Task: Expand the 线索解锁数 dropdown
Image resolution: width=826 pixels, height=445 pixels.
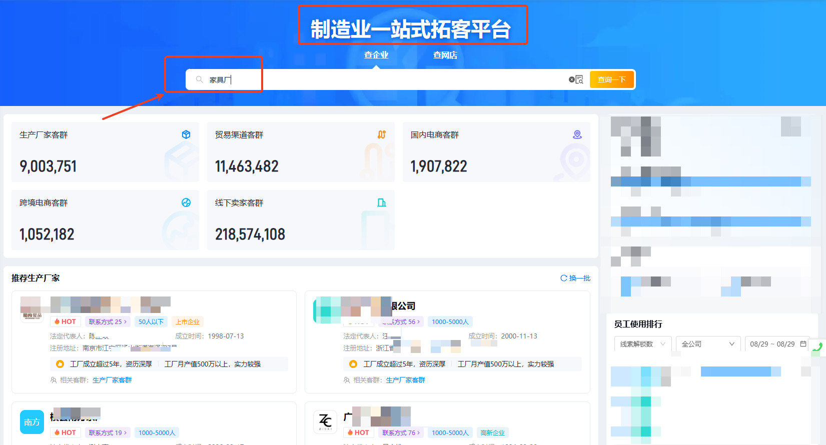Action: click(642, 344)
